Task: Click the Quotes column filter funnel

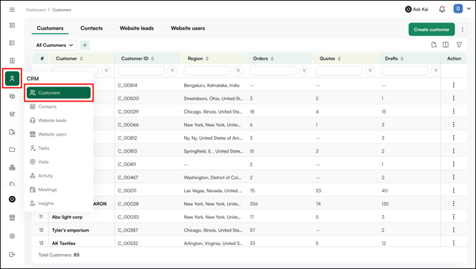Action: tap(370, 71)
